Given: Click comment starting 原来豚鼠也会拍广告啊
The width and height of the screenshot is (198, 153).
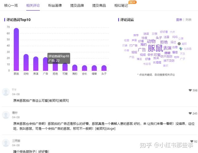Looking at the screenshot, I should point(104,126).
